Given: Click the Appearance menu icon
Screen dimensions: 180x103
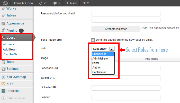Looking at the screenshot, I should coord(3,23).
